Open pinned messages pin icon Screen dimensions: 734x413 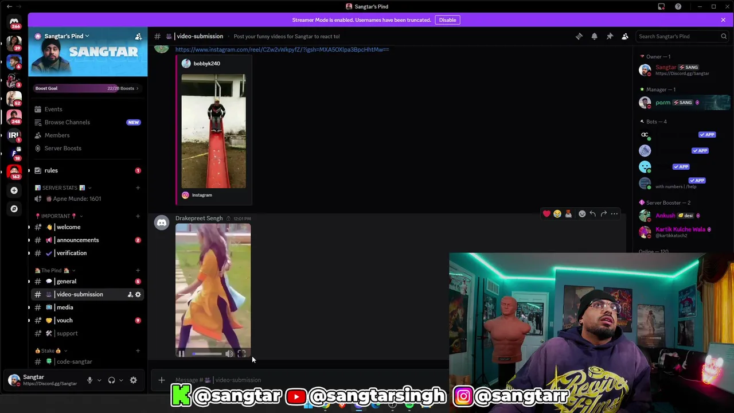pos(610,36)
